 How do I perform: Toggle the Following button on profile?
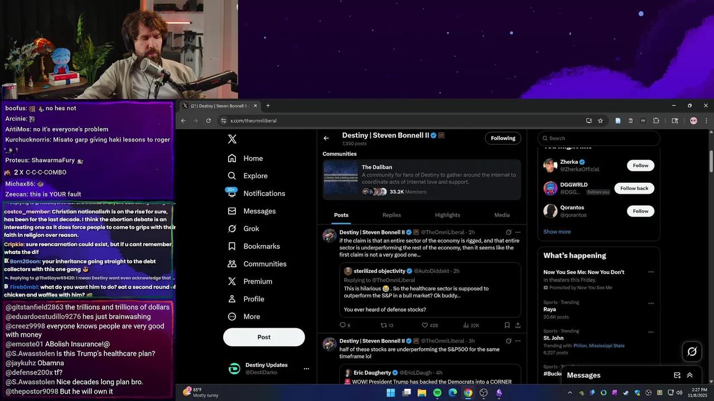pyautogui.click(x=503, y=138)
